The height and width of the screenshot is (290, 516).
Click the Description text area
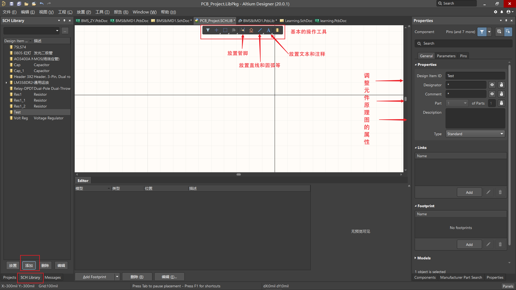[x=475, y=119]
